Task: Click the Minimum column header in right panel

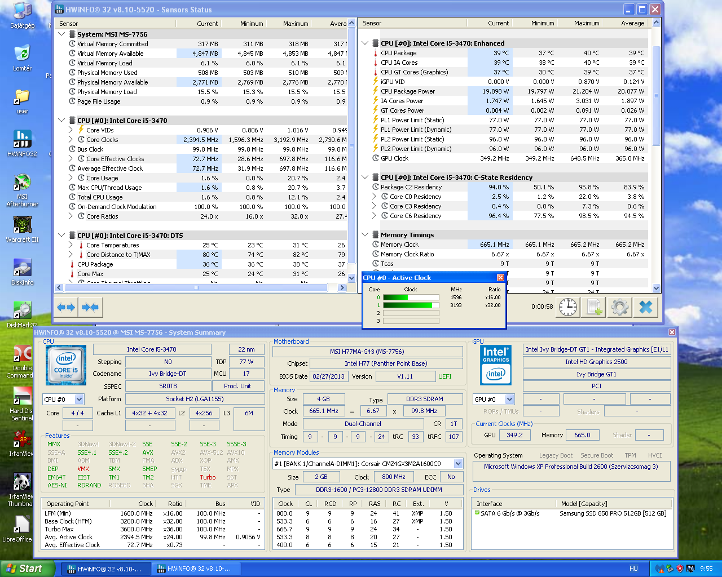Action: point(535,23)
